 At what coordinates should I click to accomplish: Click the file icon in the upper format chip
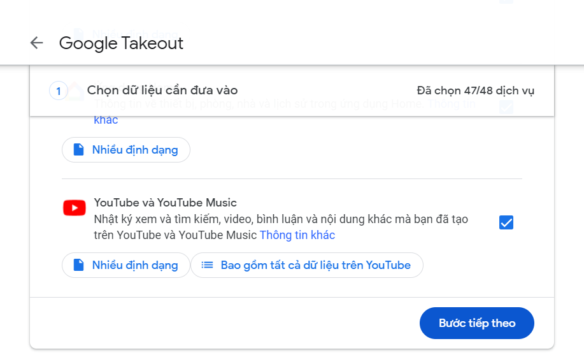coord(78,150)
